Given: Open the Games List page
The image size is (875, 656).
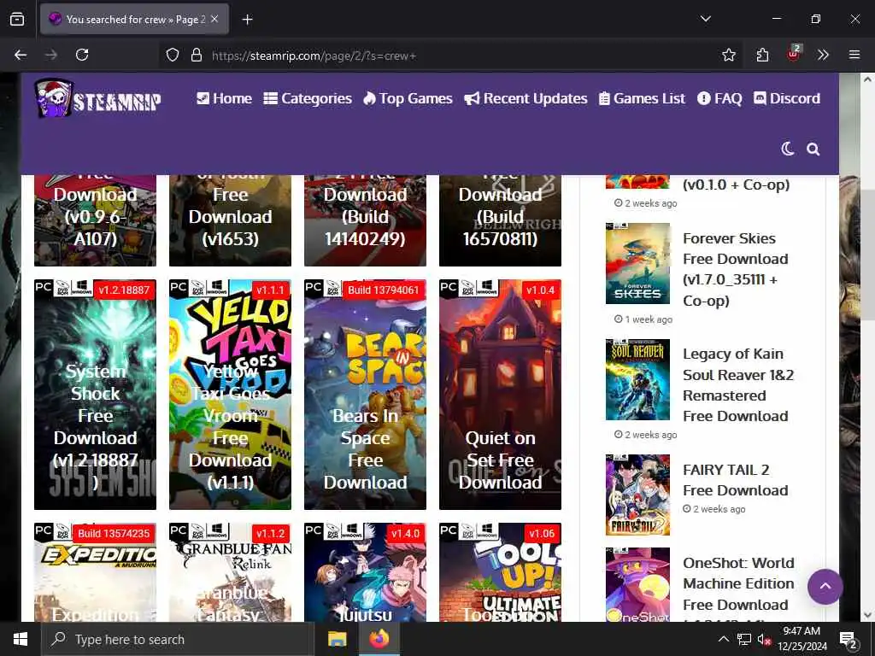Looking at the screenshot, I should click(642, 99).
